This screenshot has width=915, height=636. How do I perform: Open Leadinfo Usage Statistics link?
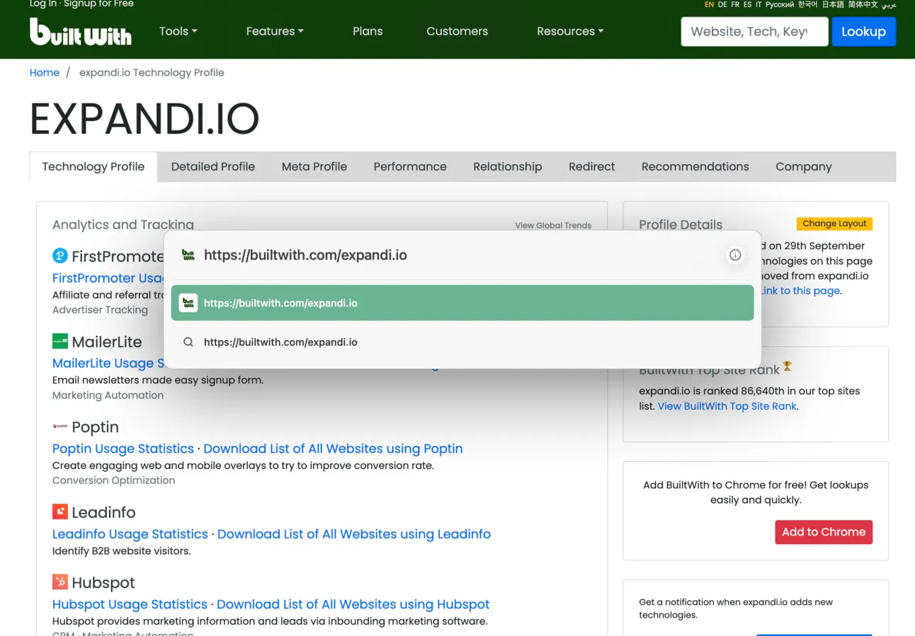(x=130, y=534)
